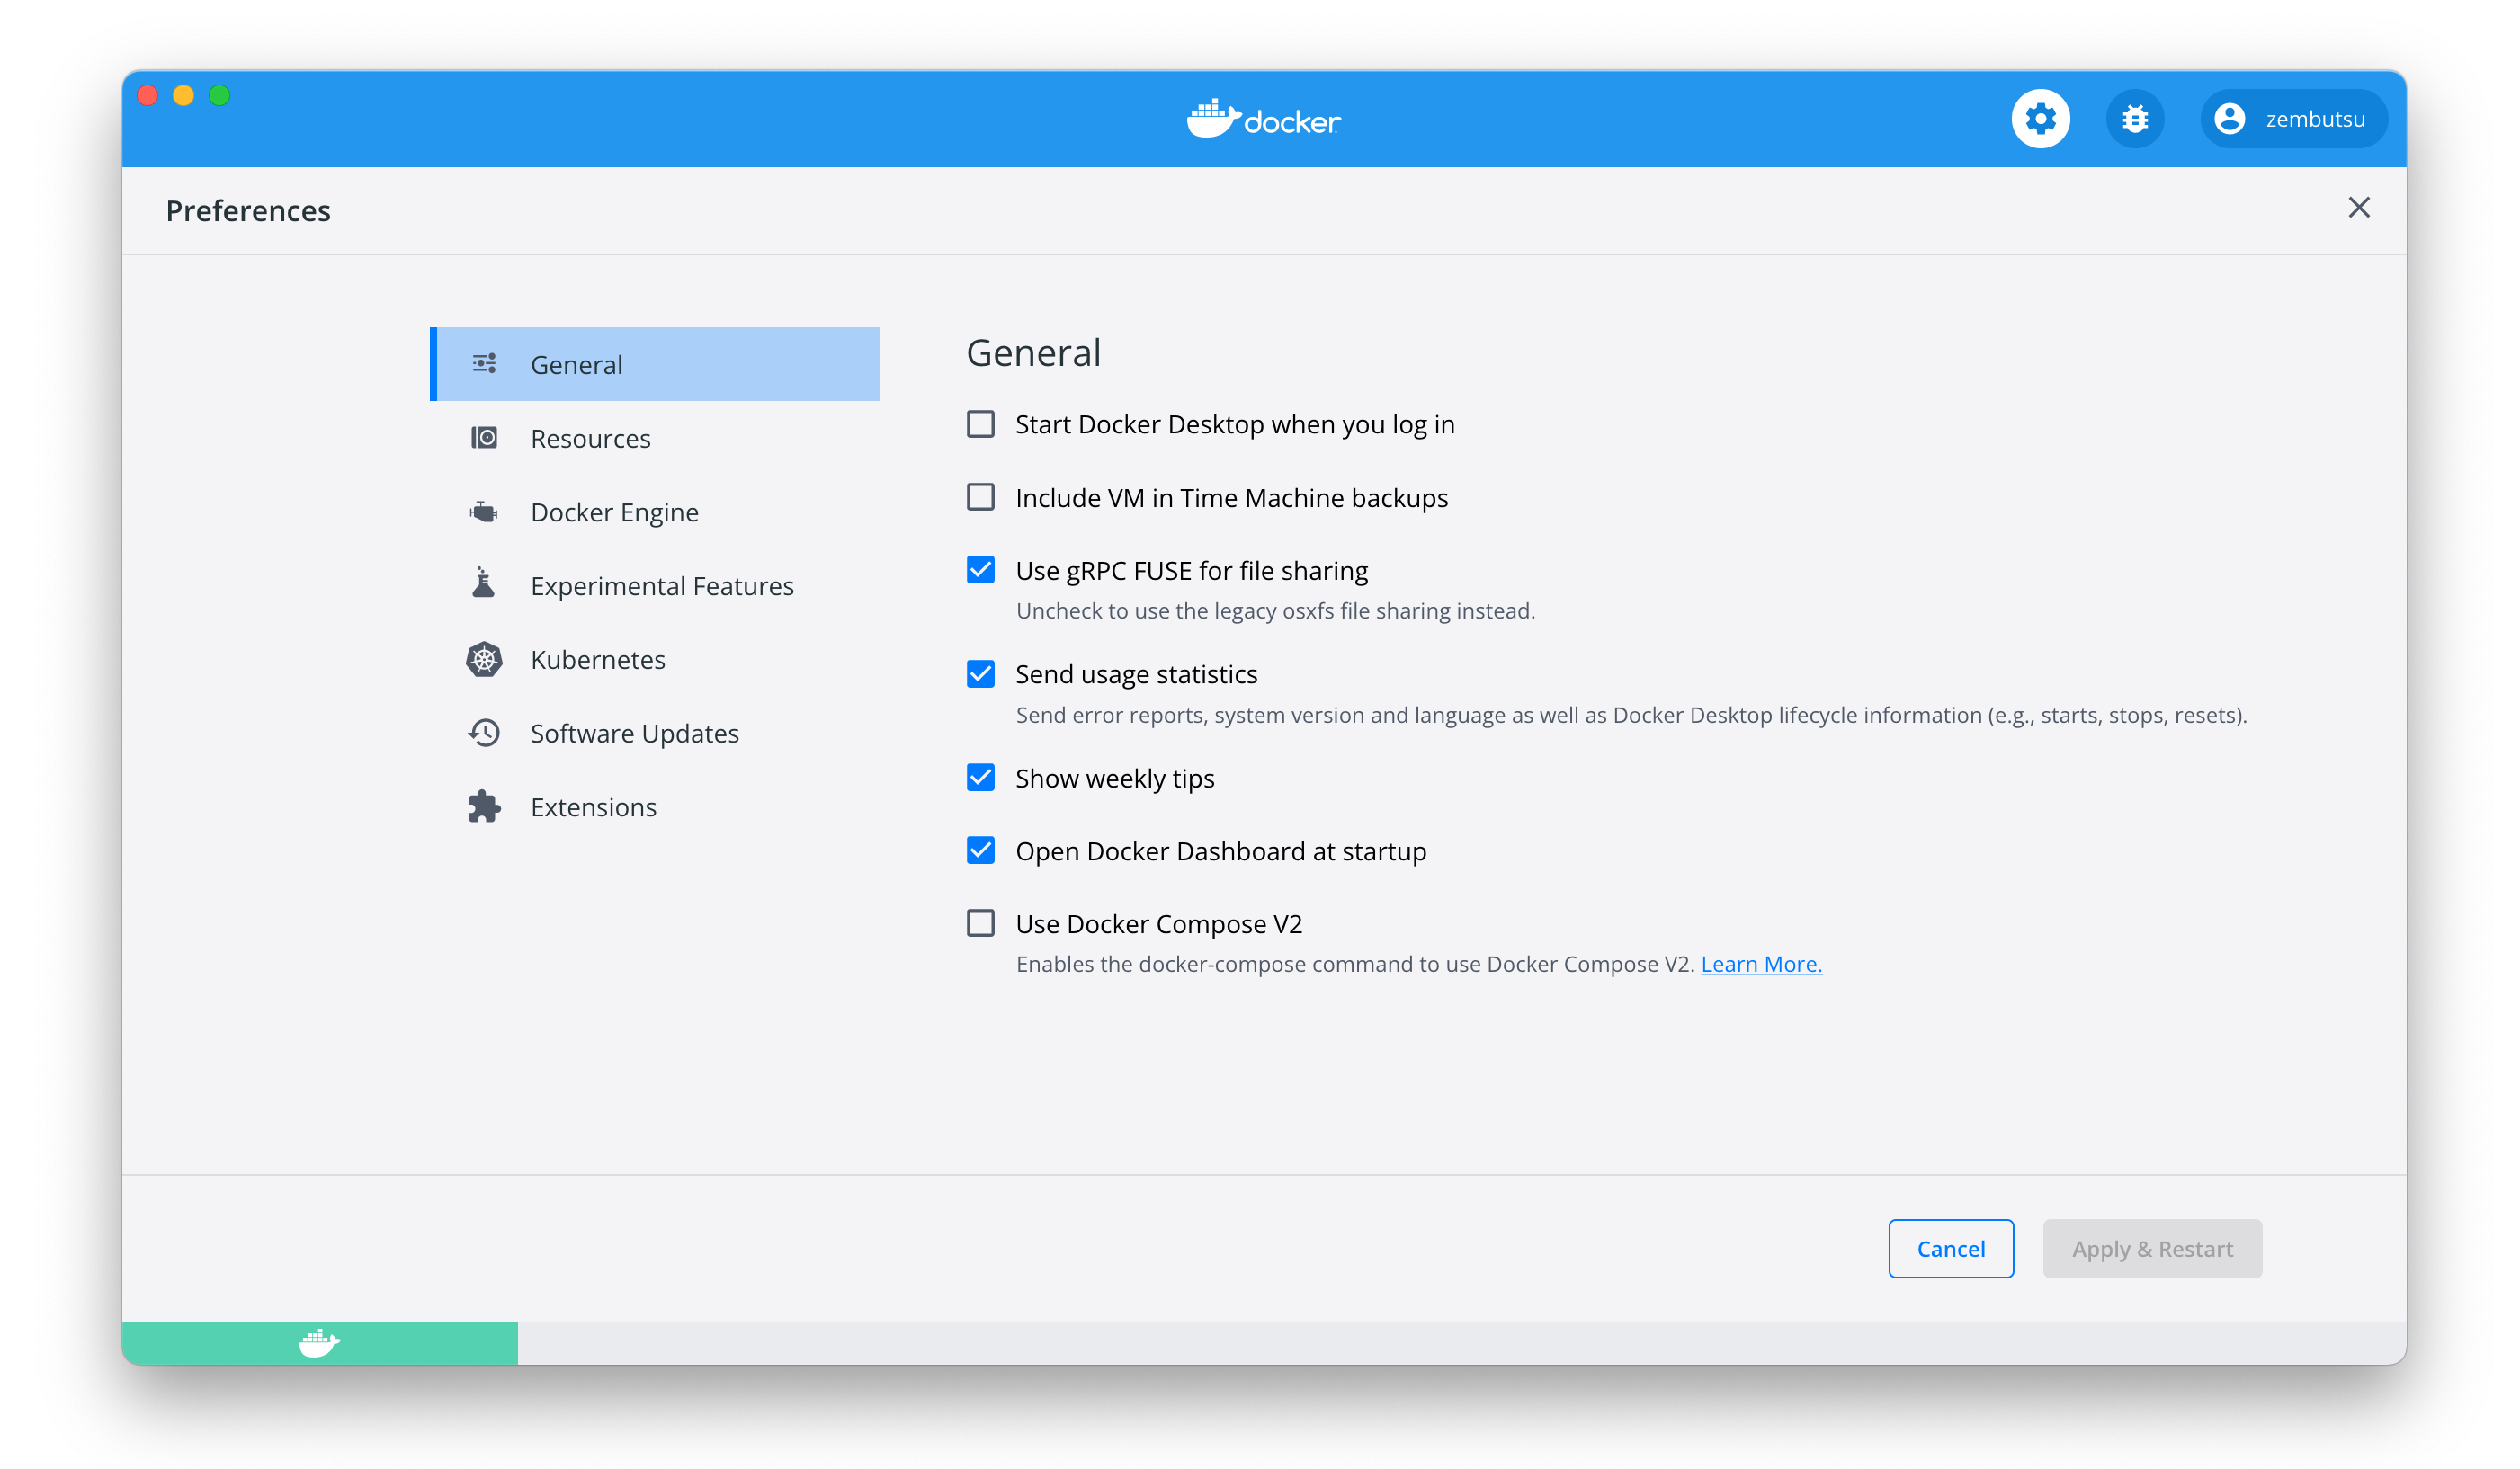Click 'Enables the docker-compose command' description

click(1354, 965)
